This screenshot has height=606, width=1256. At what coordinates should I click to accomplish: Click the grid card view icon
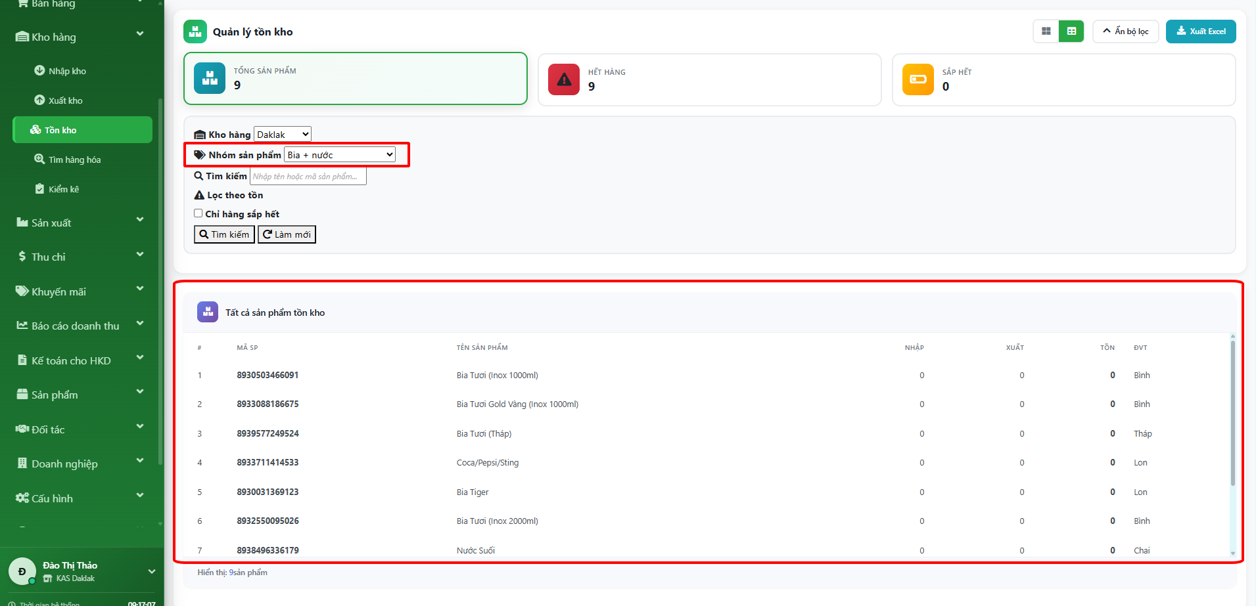(x=1046, y=32)
